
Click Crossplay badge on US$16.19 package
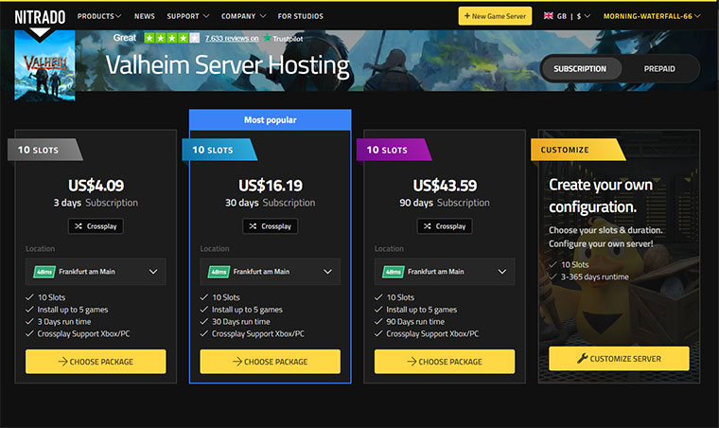pos(270,226)
